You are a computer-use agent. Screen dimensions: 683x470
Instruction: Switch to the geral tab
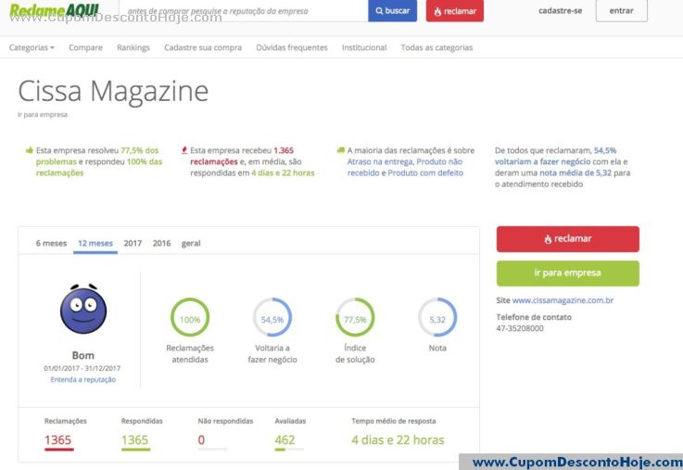coord(191,243)
